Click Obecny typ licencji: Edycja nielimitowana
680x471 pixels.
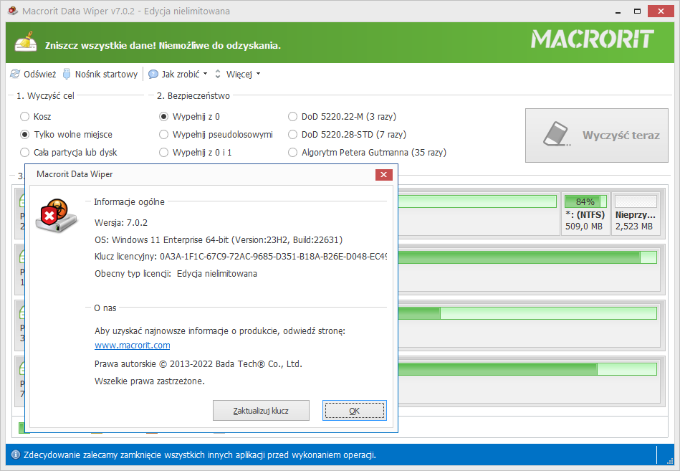tap(176, 274)
